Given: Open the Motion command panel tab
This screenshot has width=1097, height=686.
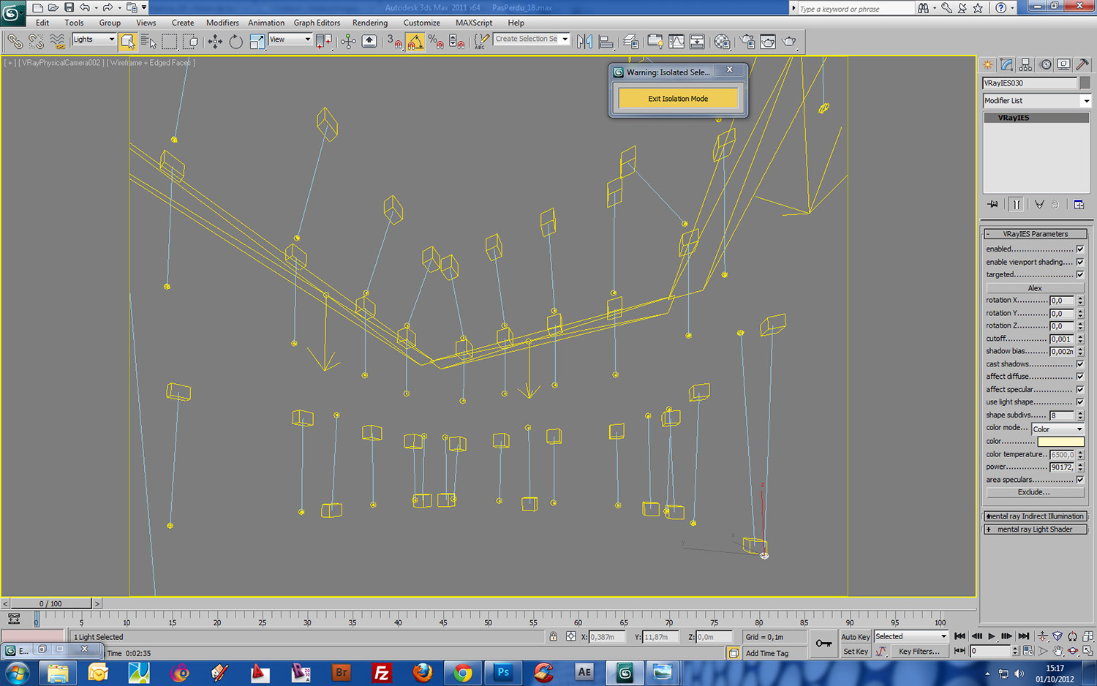Looking at the screenshot, I should tap(1046, 65).
